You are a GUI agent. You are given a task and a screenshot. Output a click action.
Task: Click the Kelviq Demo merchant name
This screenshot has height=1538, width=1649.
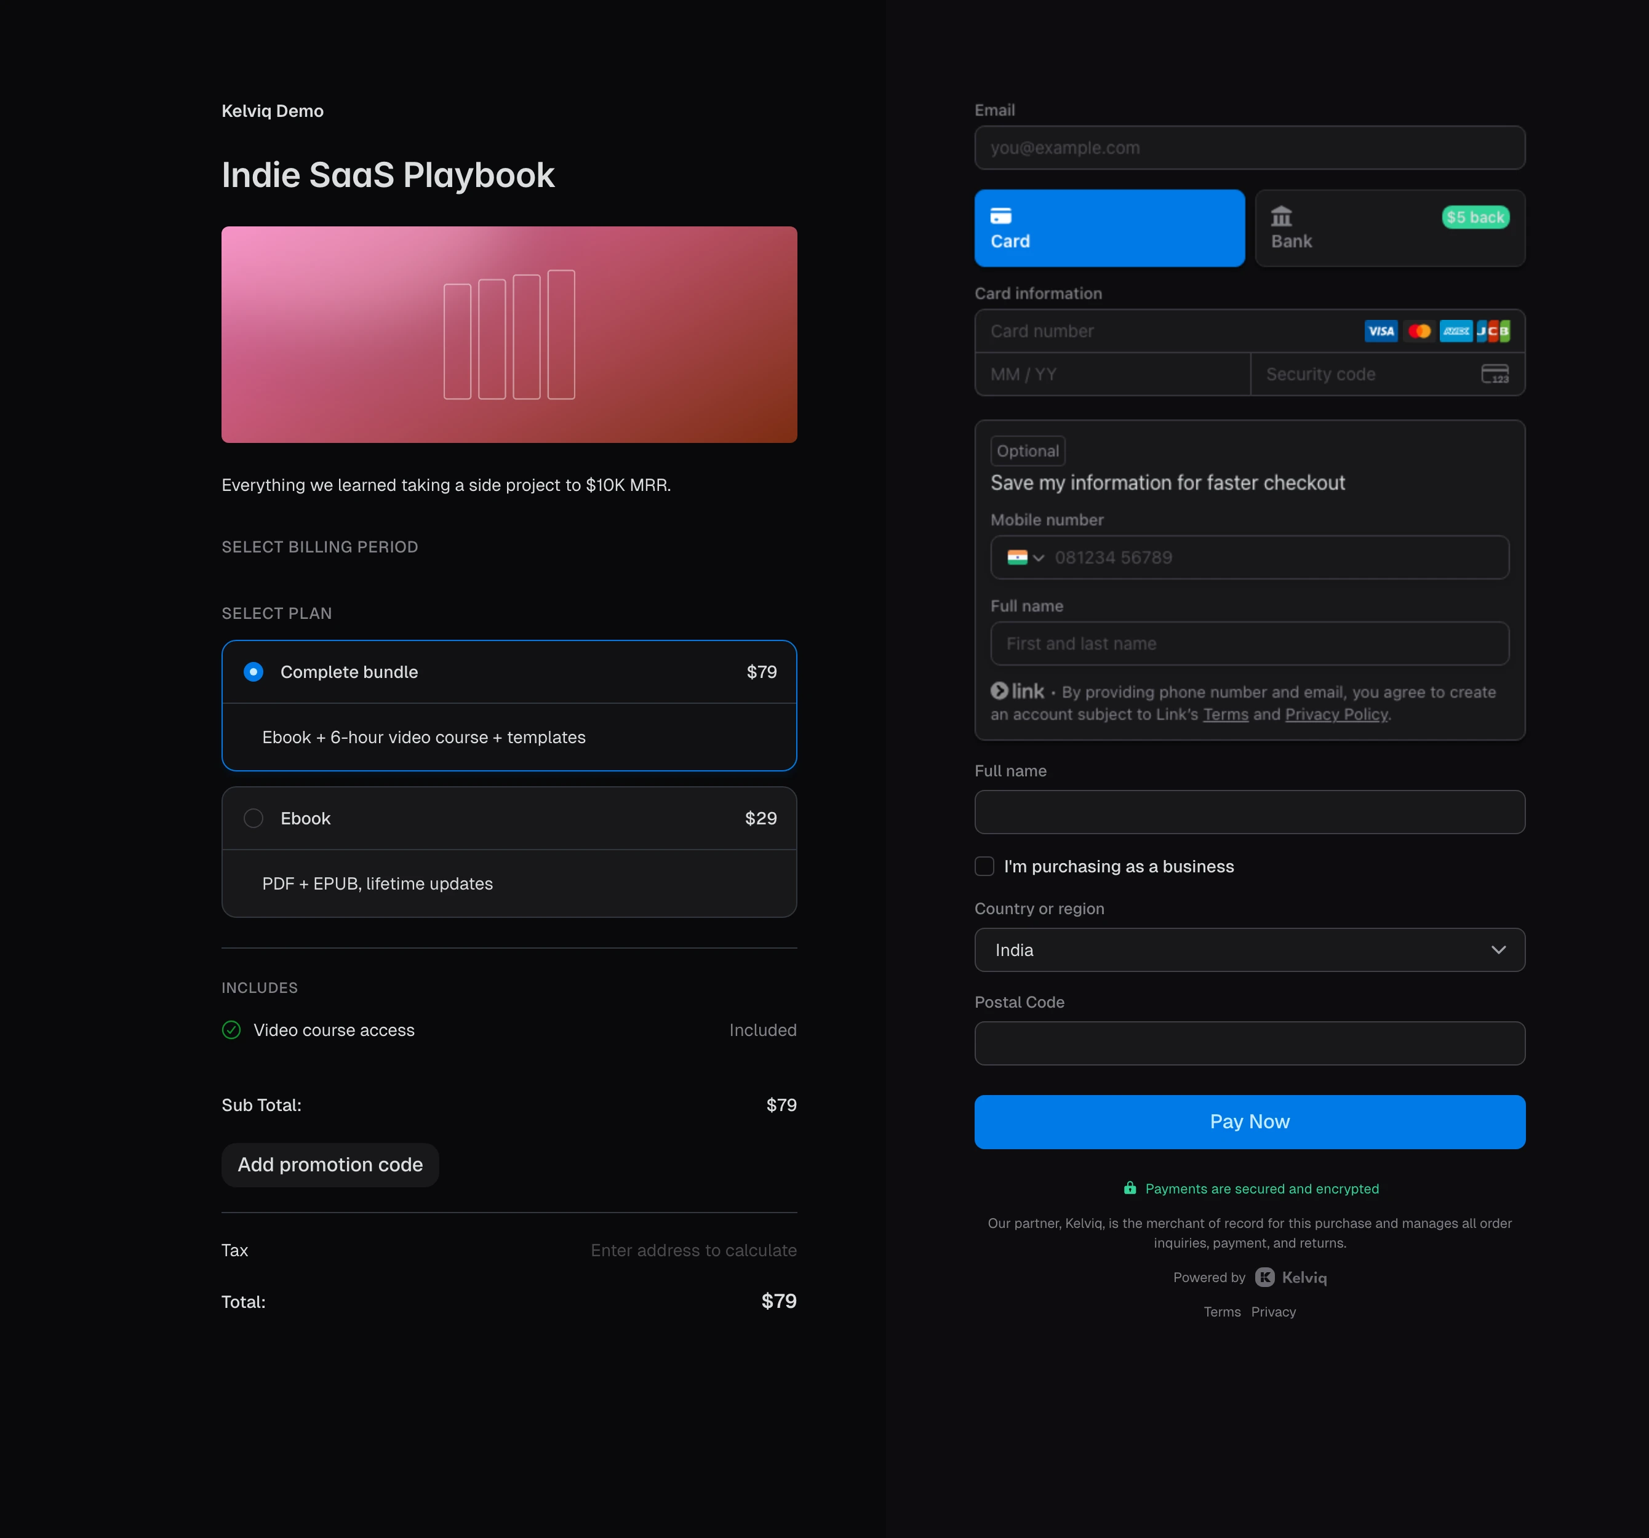click(x=272, y=111)
